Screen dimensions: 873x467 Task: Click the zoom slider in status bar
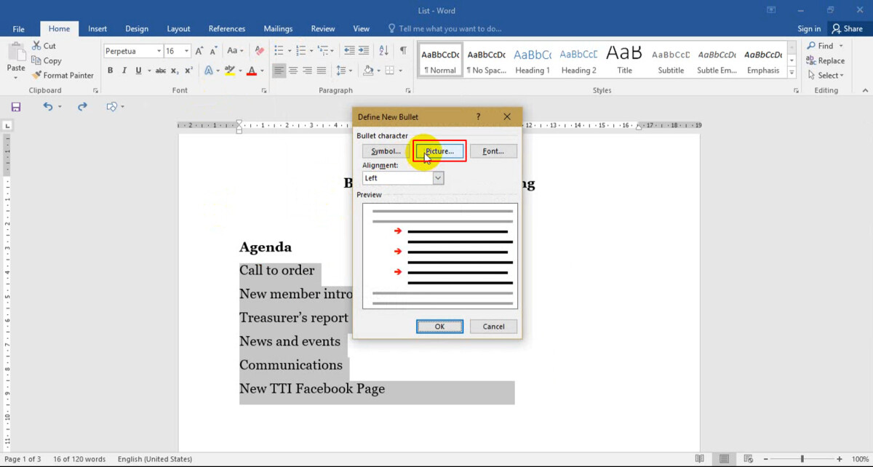802,459
